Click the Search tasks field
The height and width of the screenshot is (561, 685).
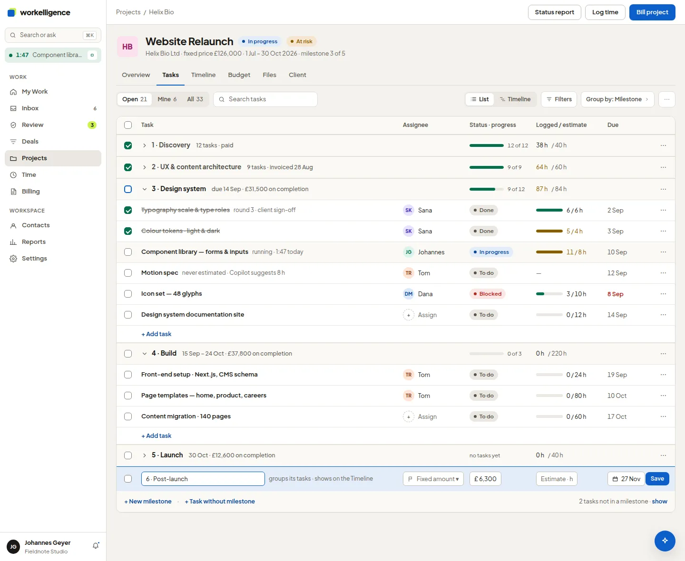pos(265,99)
